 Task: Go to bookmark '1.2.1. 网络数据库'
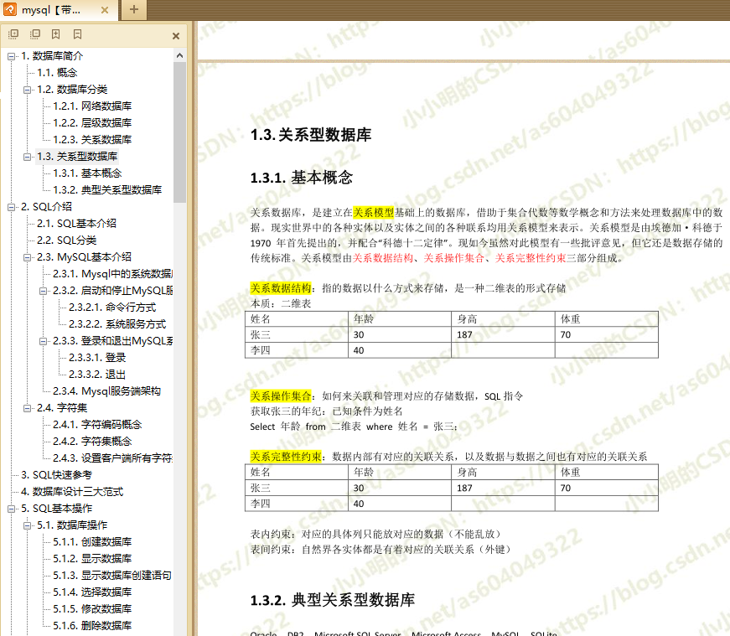92,106
